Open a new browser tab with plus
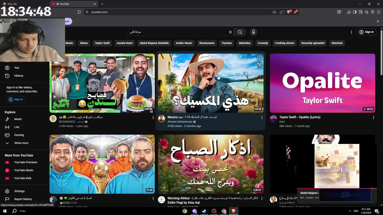Viewport: 383px width, 215px height. (102, 4)
